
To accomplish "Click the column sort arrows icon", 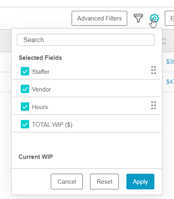I will (x=164, y=41).
